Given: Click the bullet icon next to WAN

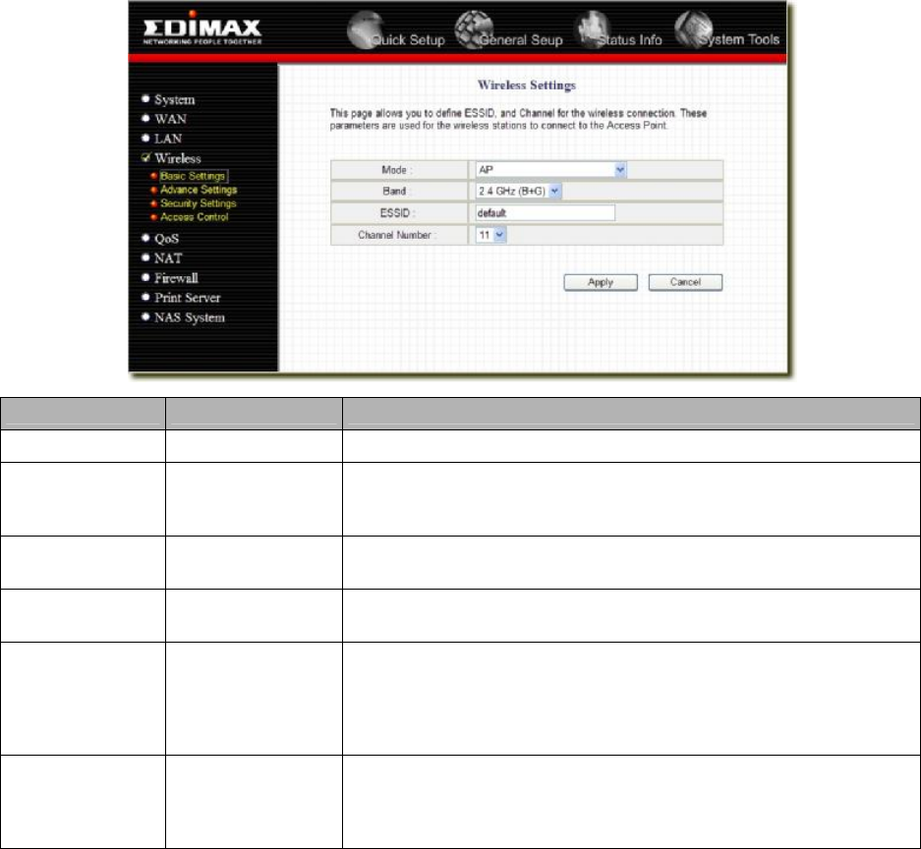Looking at the screenshot, I should click(145, 118).
